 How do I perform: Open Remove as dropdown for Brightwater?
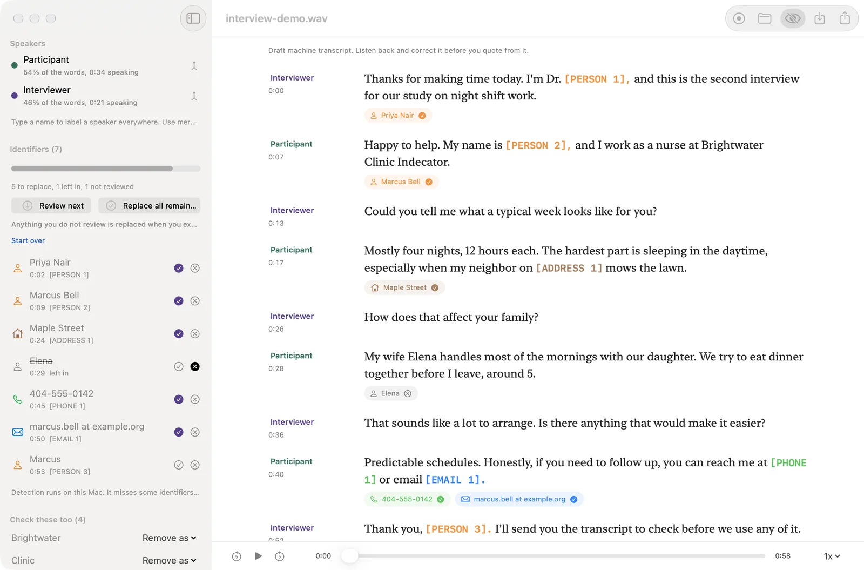(169, 538)
